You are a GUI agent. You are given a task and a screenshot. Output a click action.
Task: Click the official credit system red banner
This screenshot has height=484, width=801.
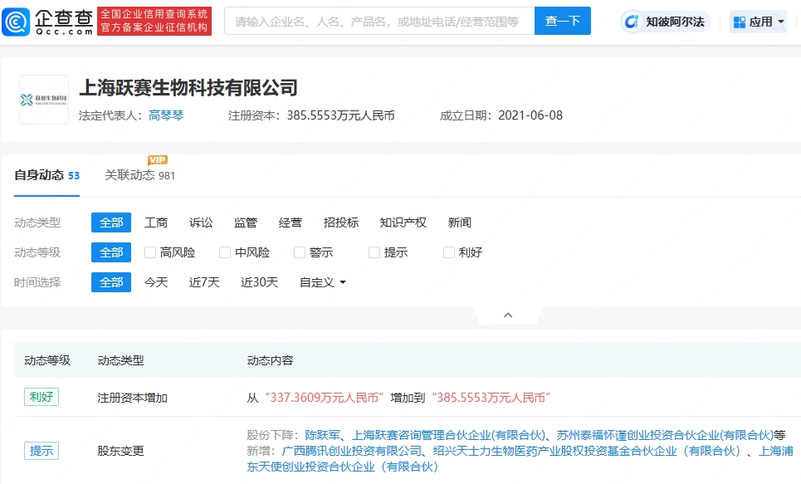[x=154, y=22]
